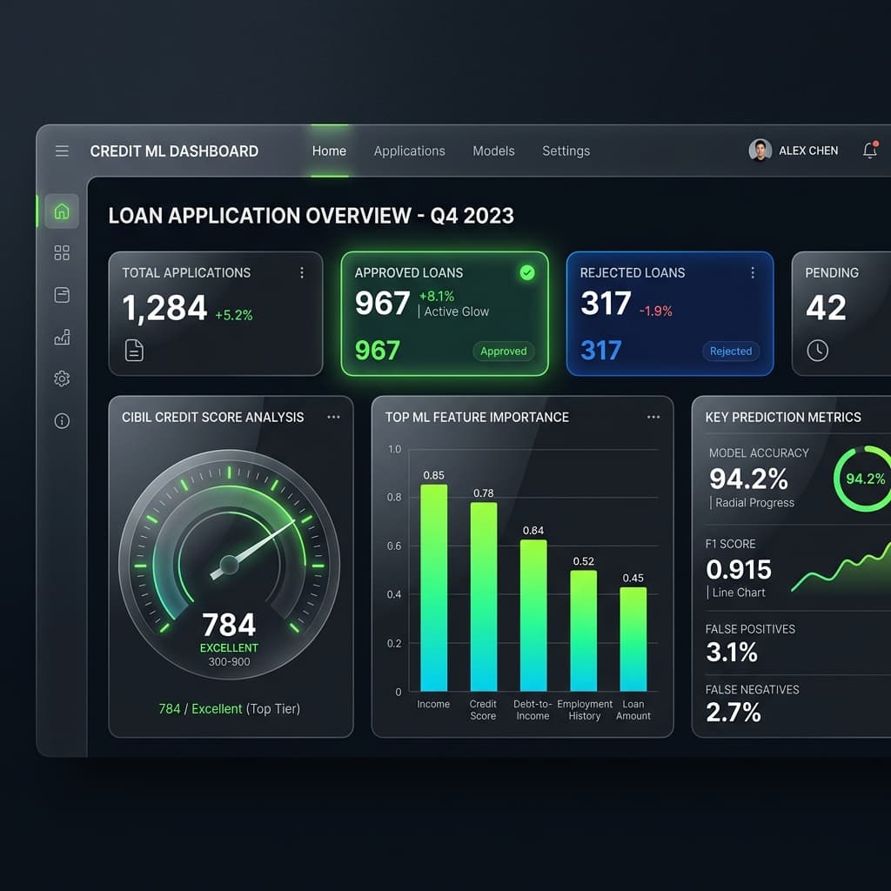891x891 pixels.
Task: Open Top ML Feature Importance options
Action: 653,417
